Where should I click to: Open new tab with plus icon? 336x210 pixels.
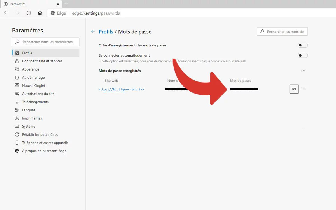point(66,4)
